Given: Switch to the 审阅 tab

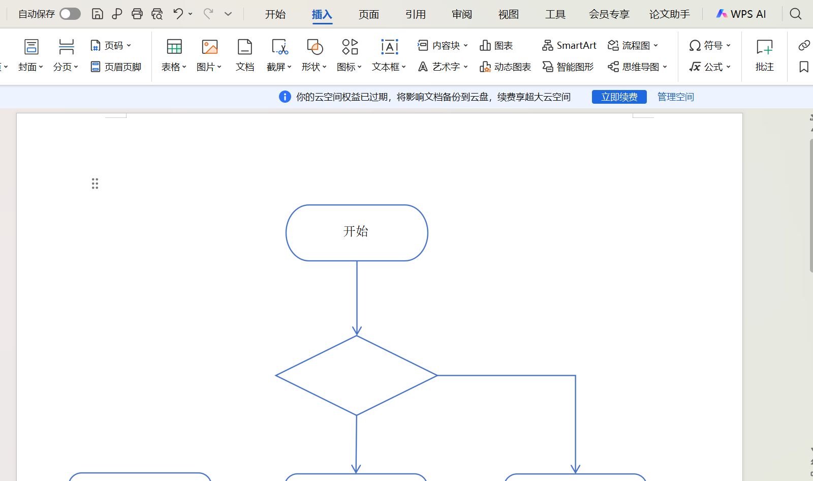Looking at the screenshot, I should pyautogui.click(x=462, y=14).
